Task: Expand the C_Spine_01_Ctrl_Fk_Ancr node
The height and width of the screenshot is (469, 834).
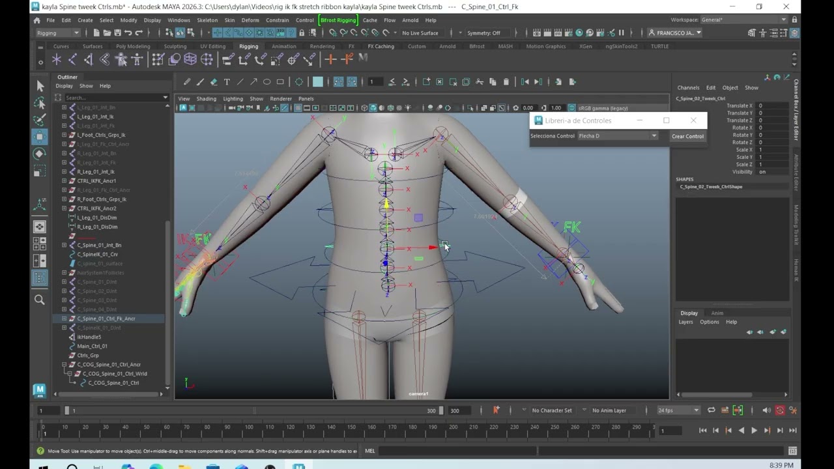Action: pos(64,319)
